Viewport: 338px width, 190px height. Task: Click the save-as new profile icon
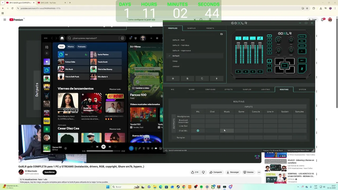(x=187, y=78)
